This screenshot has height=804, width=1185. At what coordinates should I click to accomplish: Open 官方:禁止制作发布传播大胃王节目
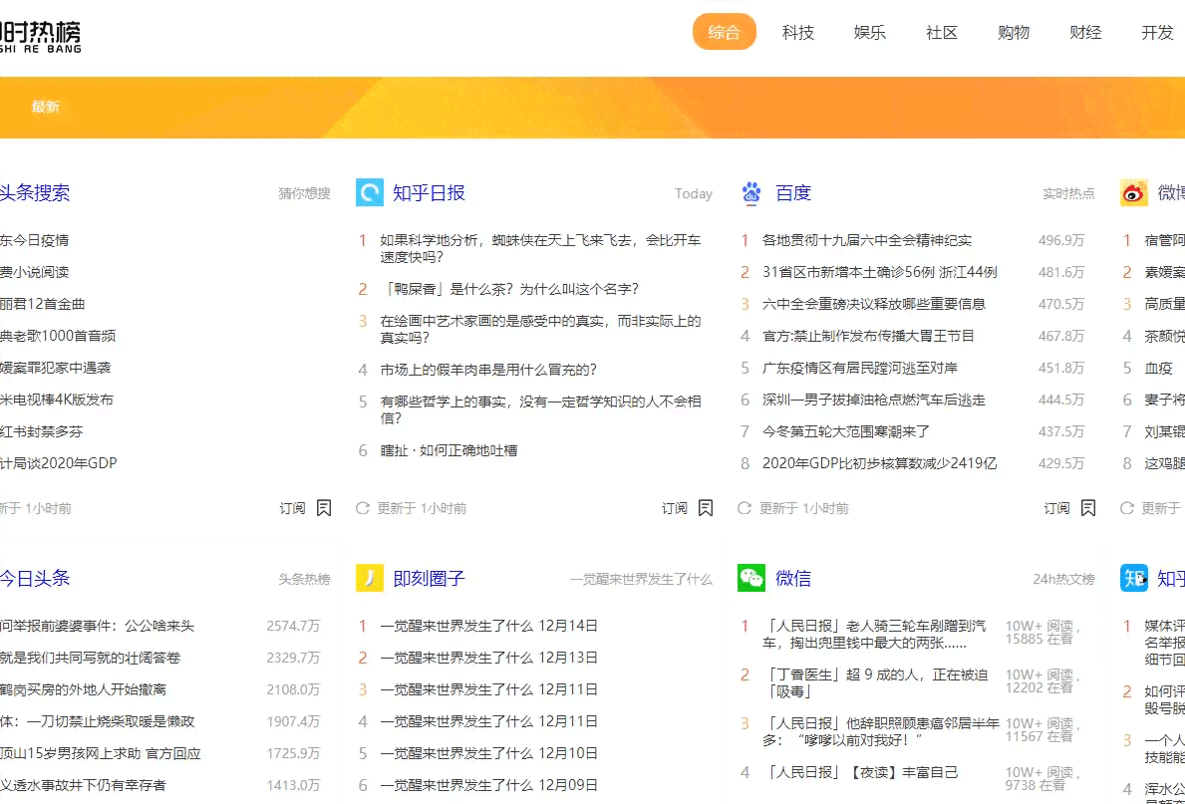pos(868,336)
